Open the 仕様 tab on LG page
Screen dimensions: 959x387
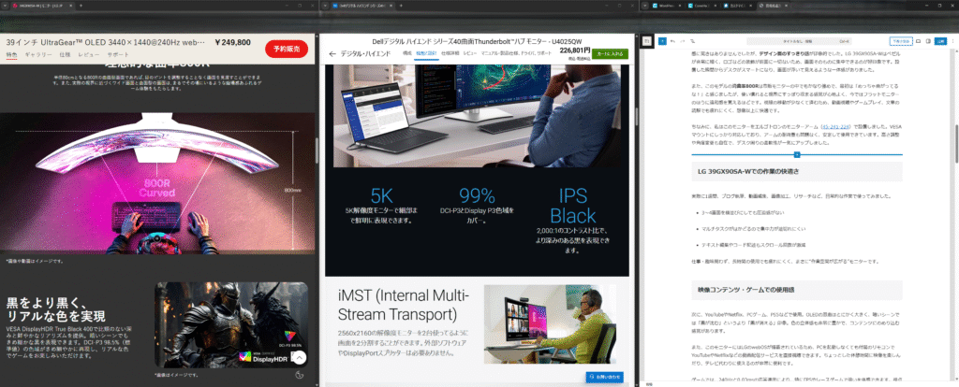click(65, 55)
